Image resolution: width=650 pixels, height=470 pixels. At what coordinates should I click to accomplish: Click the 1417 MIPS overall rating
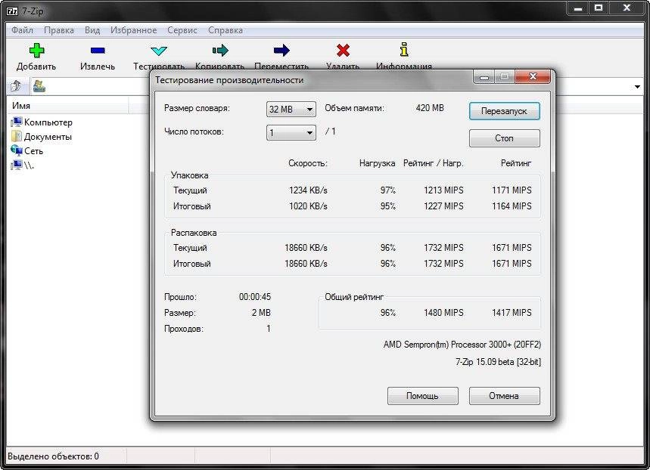click(x=512, y=313)
